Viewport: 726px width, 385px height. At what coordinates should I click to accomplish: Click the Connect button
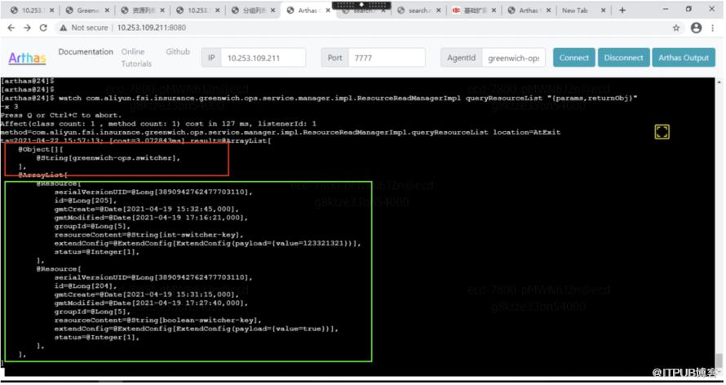pyautogui.click(x=573, y=58)
